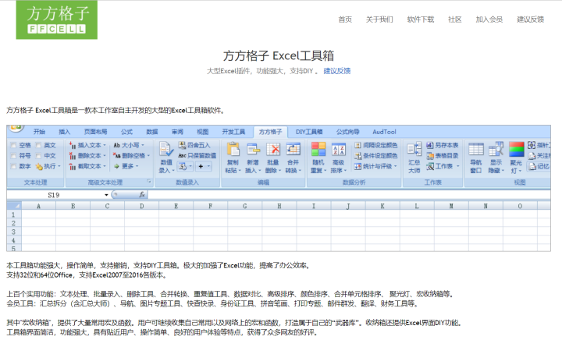Click the 聚光灯 color spotlight swatch
This screenshot has width=562, height=340.
(516, 149)
